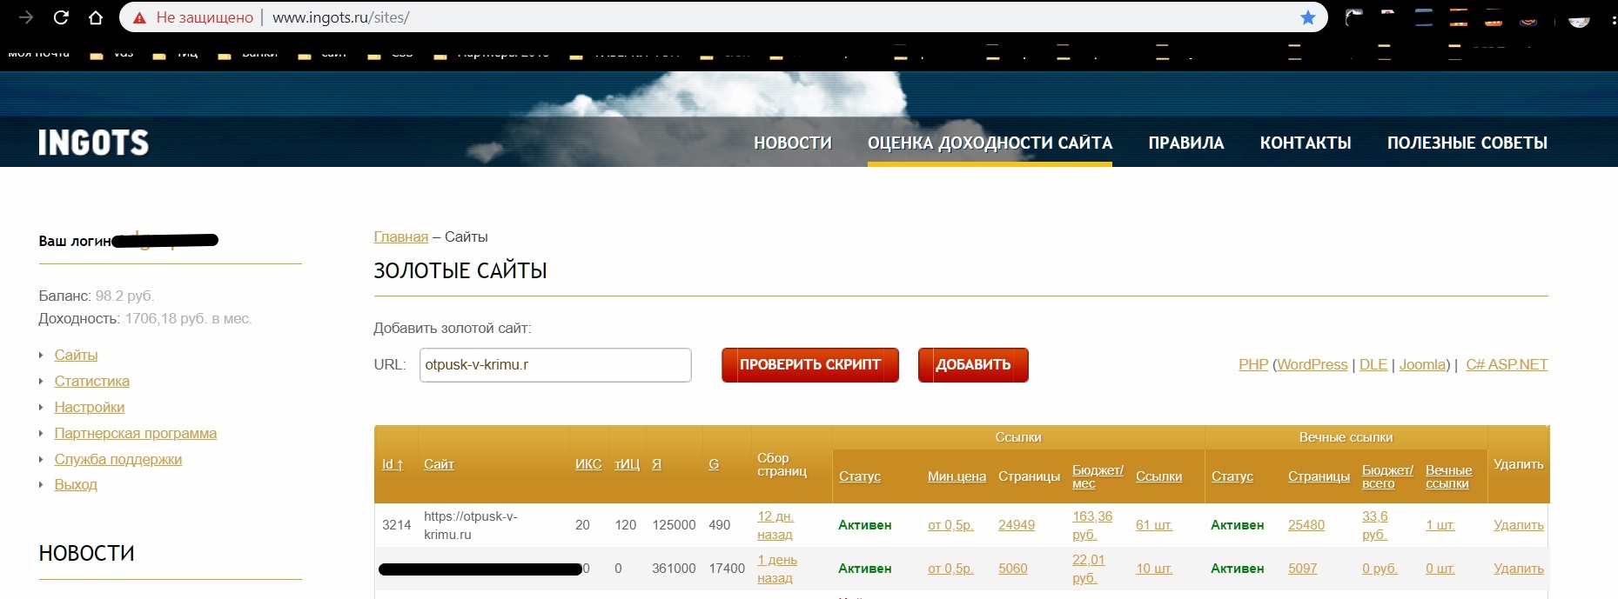1618x599 pixels.
Task: Click the URL field for adding a site
Action: pos(555,365)
